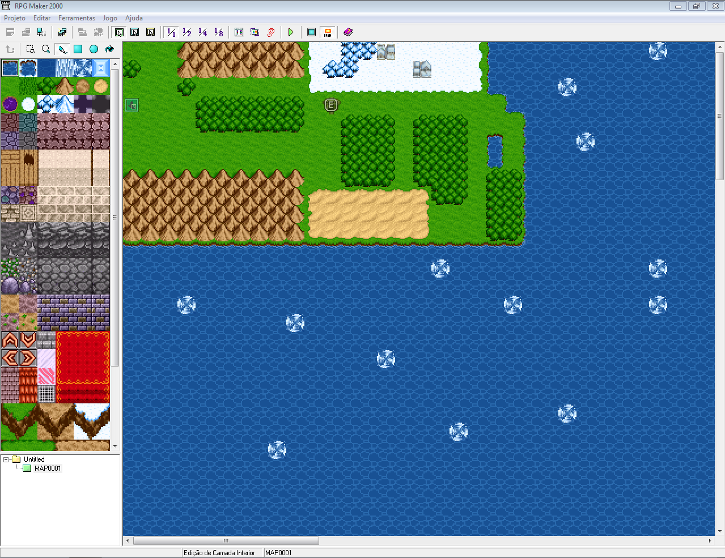Choose the Circle drawing tool
The image size is (725, 558).
click(x=94, y=49)
